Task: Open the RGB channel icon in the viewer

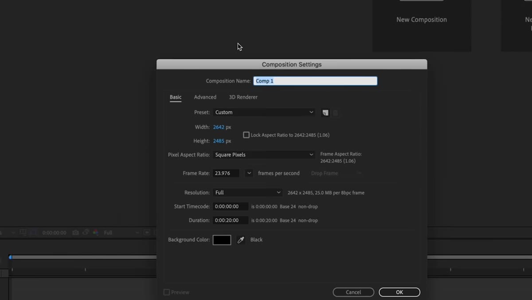Action: pyautogui.click(x=95, y=233)
